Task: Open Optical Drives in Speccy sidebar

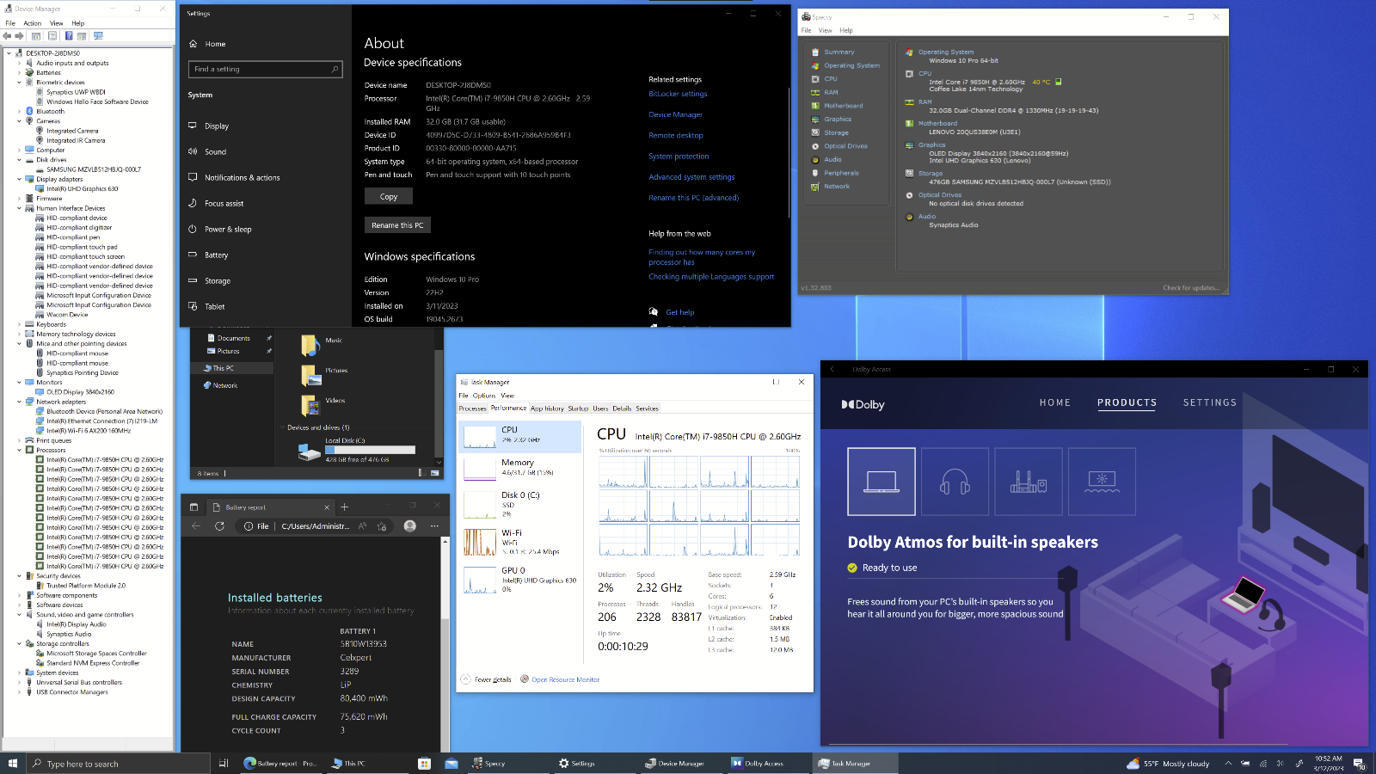Action: (x=845, y=146)
